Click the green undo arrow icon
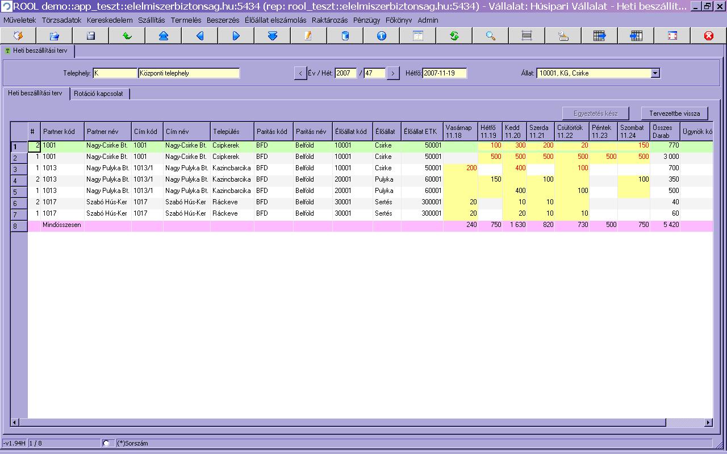727x454 pixels. pyautogui.click(x=127, y=36)
